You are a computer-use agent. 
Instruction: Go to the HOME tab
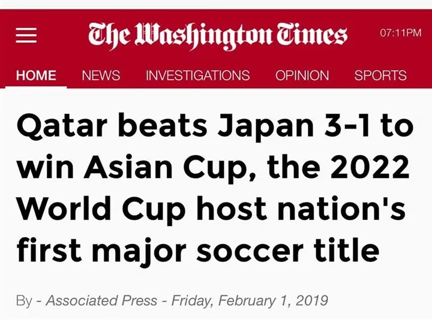tap(36, 76)
